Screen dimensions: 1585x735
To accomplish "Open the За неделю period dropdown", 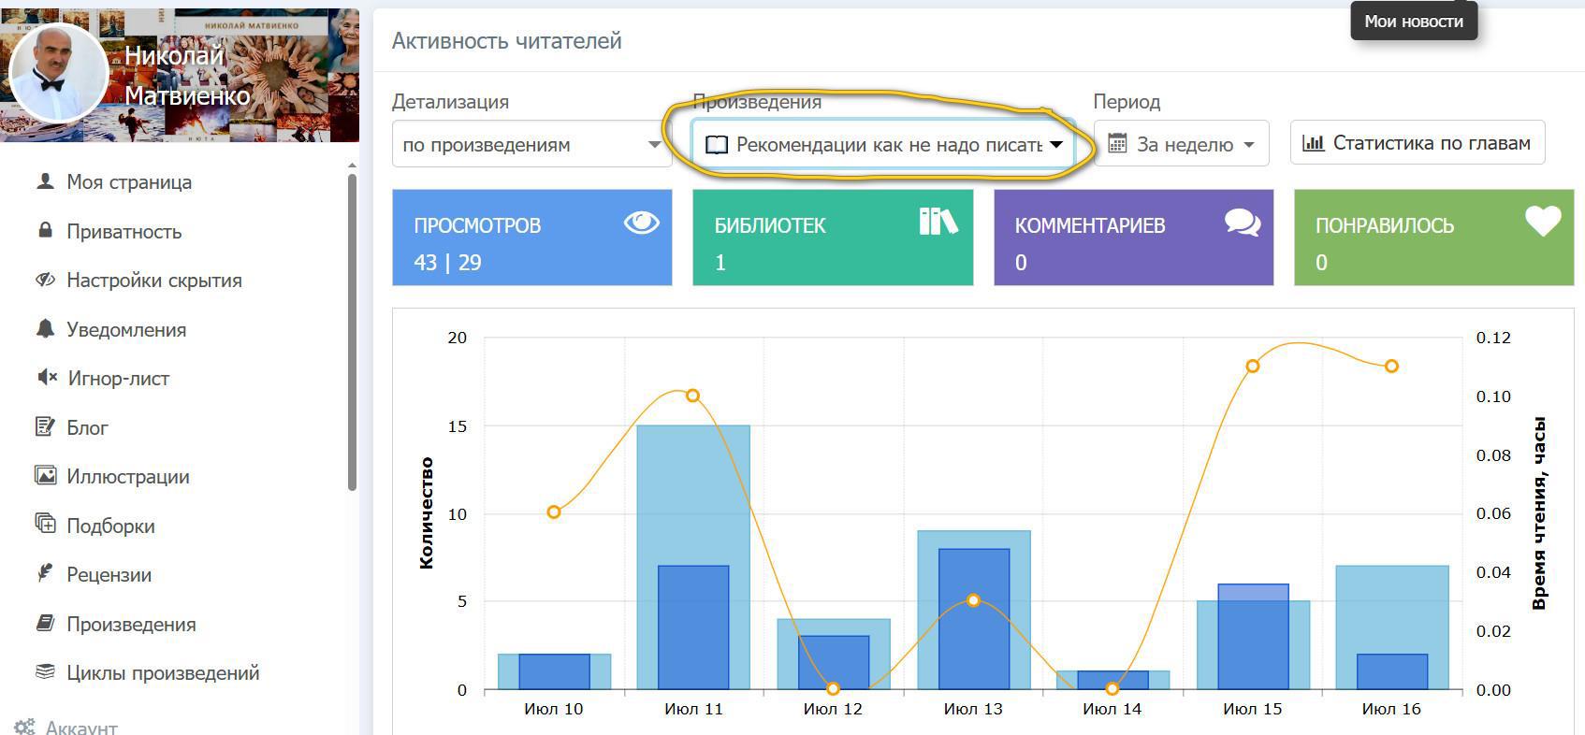I will coord(1181,145).
